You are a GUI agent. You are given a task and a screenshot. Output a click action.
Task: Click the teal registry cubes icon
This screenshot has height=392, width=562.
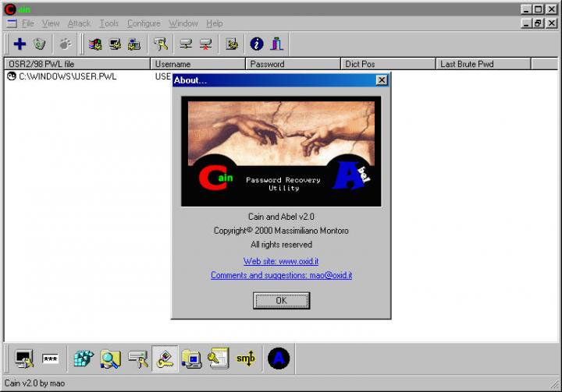pos(84,358)
